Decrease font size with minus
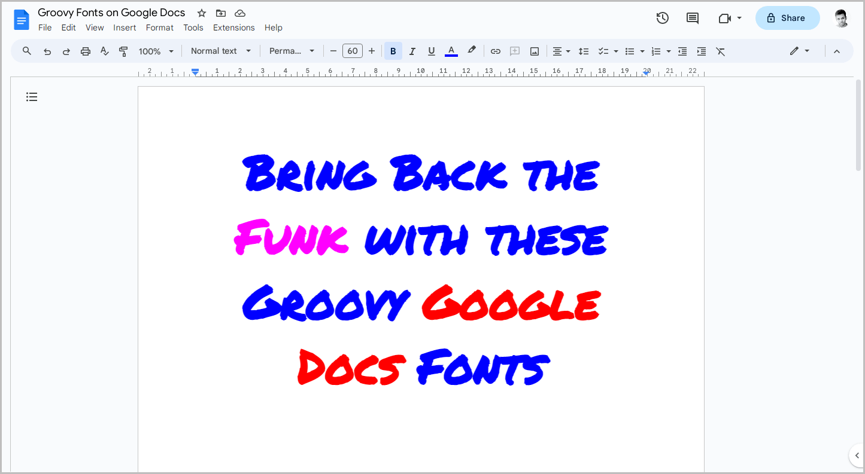Viewport: 865px width, 474px height. click(333, 51)
